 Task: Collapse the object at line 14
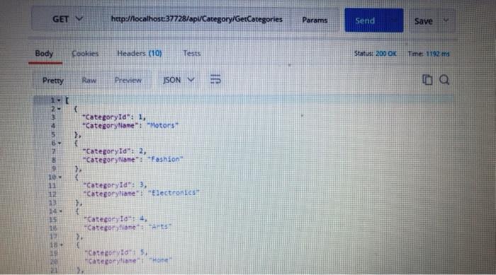pyautogui.click(x=61, y=211)
